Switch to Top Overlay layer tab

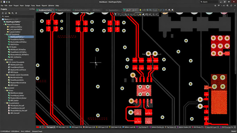143,127
